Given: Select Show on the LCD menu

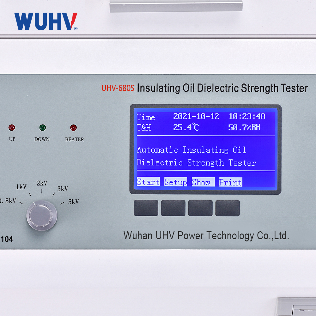Looking at the screenshot, I should (x=203, y=182).
